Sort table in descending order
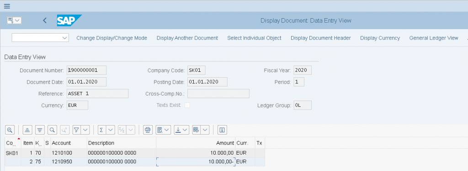The image size is (468, 171). coord(40,130)
